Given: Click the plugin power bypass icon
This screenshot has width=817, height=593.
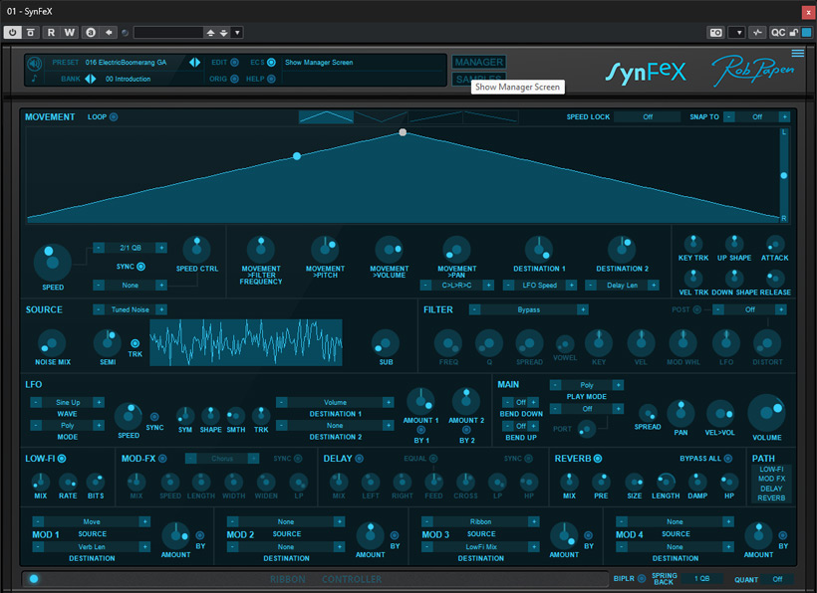Looking at the screenshot, I should (13, 32).
